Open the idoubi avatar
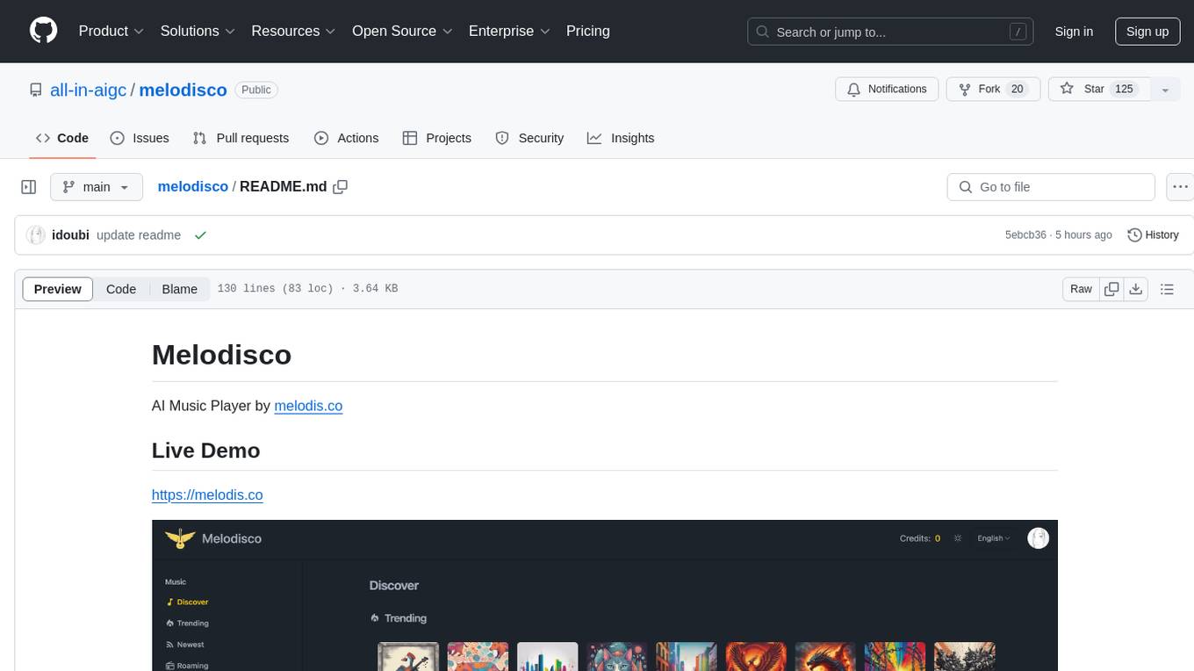This screenshot has height=671, width=1194. tap(36, 235)
